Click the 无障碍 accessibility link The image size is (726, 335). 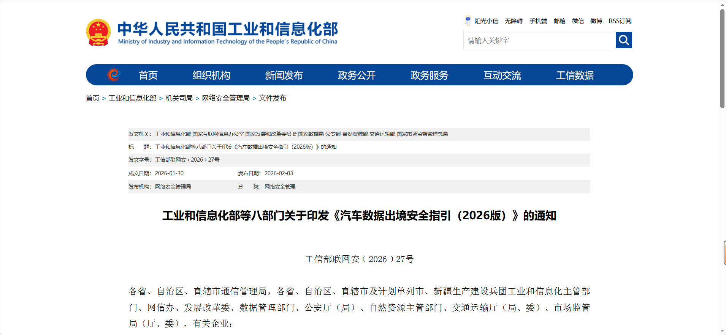[x=514, y=21]
